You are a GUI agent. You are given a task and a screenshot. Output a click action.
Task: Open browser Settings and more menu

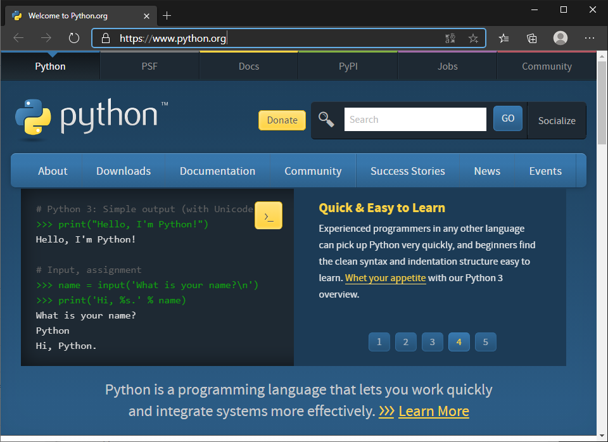(x=590, y=38)
